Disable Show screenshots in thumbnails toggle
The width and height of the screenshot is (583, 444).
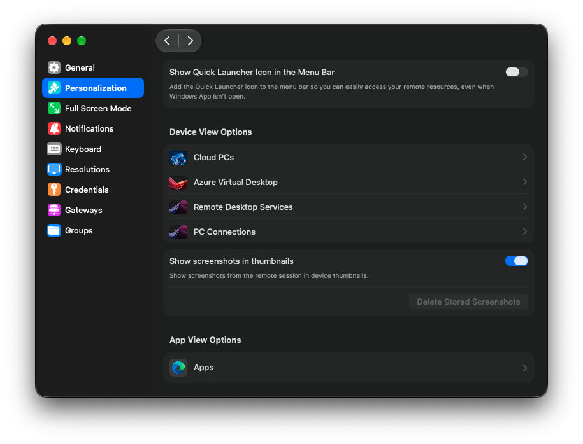516,261
